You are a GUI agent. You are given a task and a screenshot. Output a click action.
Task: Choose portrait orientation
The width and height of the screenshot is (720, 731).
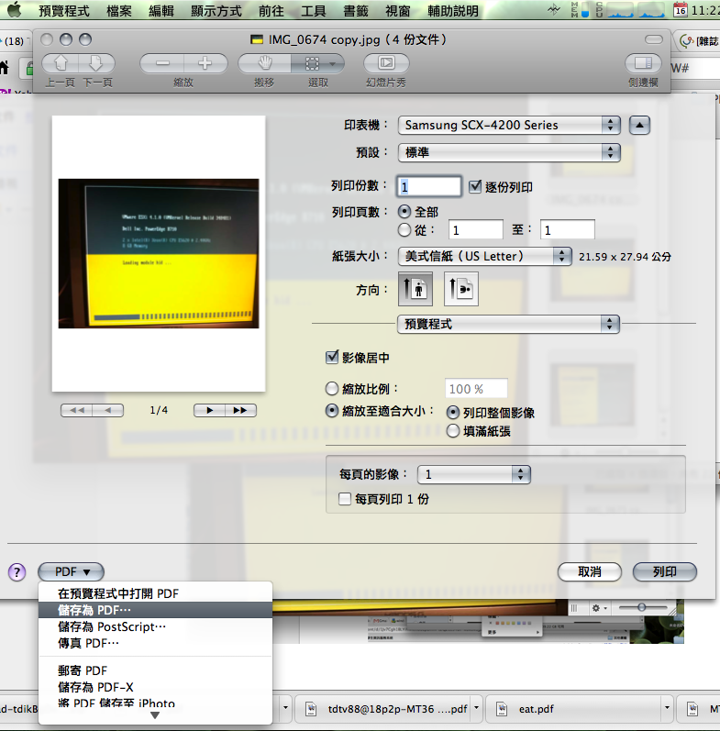pos(415,289)
